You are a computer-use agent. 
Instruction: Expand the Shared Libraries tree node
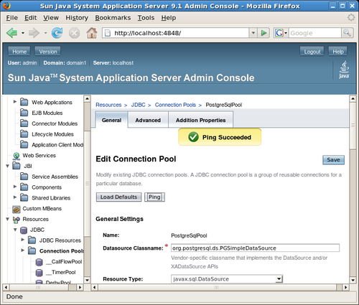pyautogui.click(x=15, y=197)
